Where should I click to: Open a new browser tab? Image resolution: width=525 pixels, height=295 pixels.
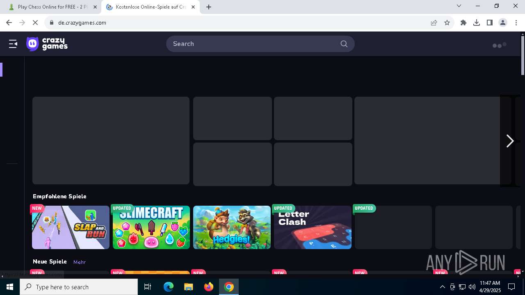209,7
